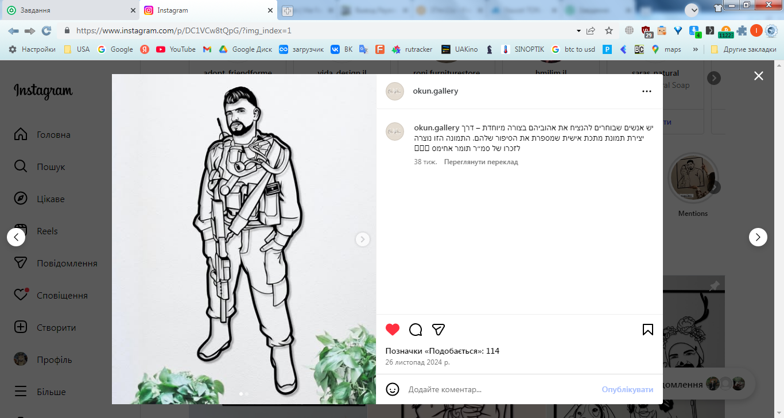Open Яндекс bookmark icon

pyautogui.click(x=145, y=49)
